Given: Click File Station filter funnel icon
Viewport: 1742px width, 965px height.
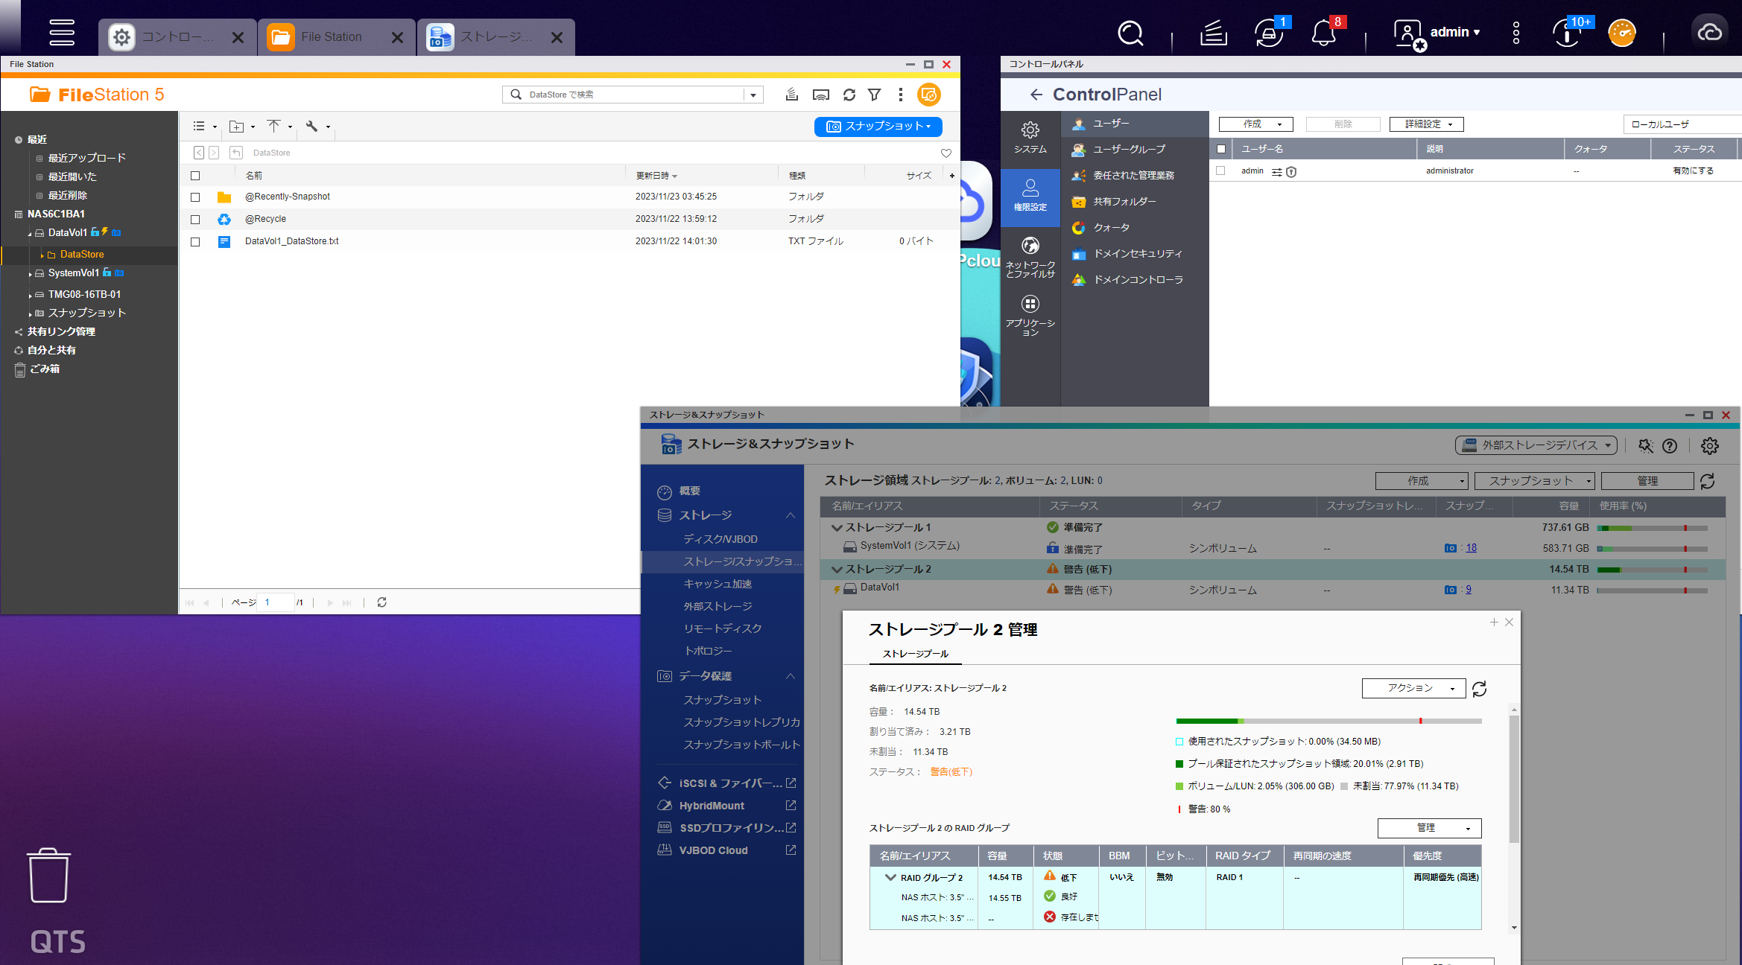Looking at the screenshot, I should 875,95.
